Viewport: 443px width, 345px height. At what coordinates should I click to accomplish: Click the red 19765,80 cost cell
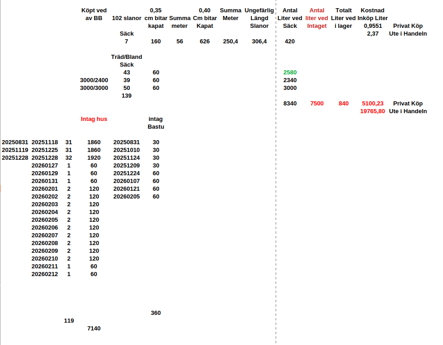tap(373, 111)
